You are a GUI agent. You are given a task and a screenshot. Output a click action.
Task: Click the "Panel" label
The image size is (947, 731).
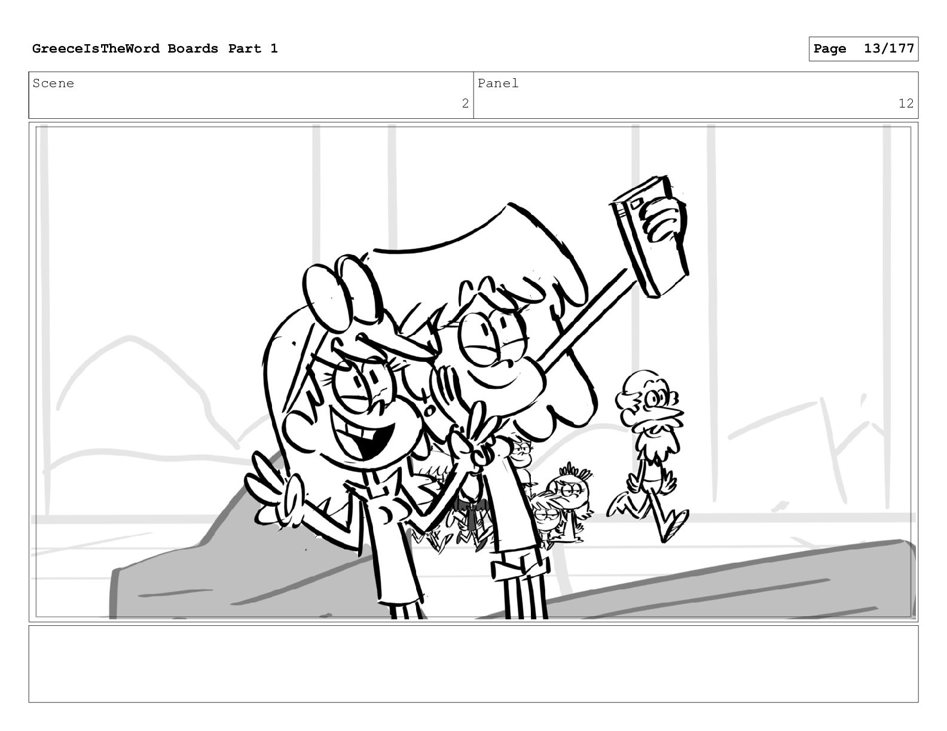[498, 84]
